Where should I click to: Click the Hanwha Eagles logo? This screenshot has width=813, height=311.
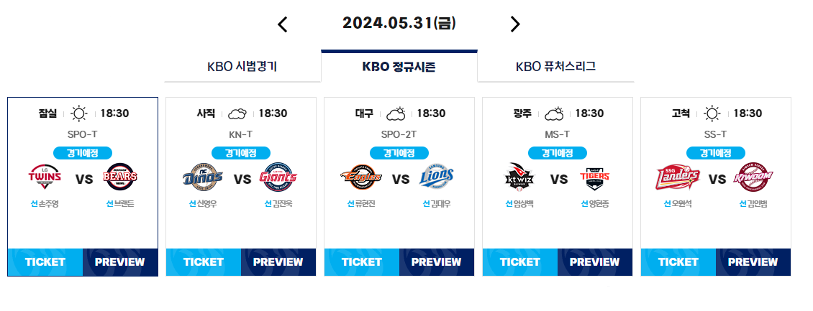coord(361,177)
